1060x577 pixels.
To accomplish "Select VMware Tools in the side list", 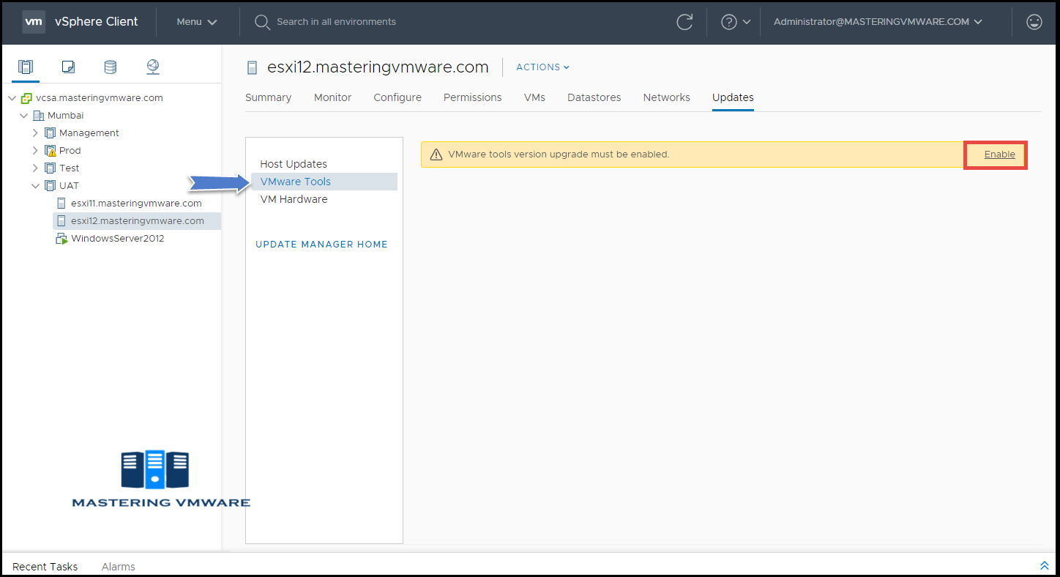I will [x=324, y=182].
